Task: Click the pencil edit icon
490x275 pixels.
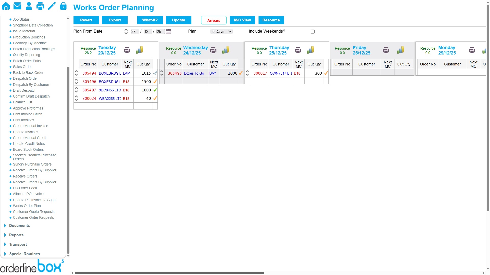Action: [x=52, y=6]
